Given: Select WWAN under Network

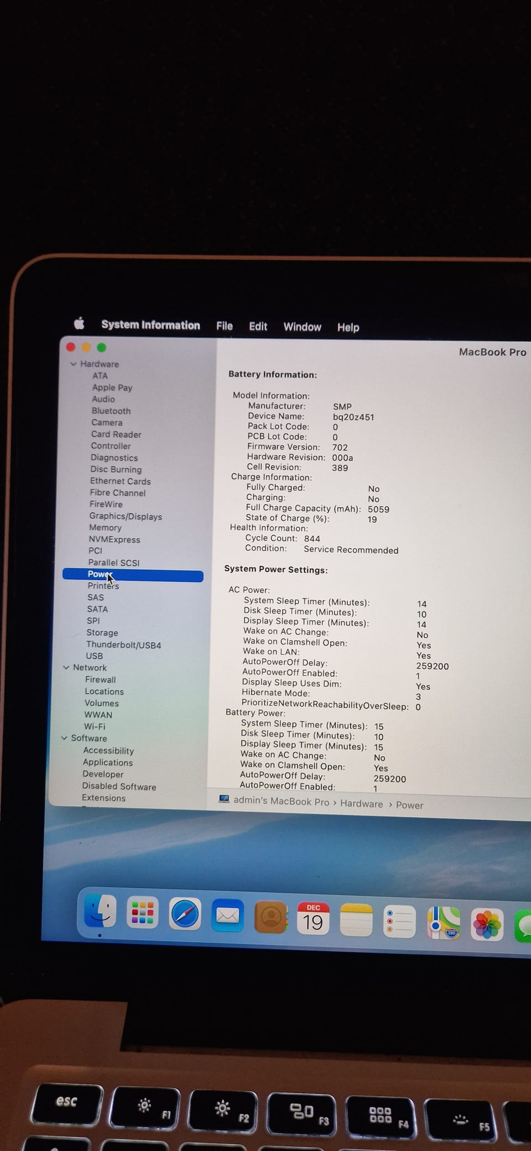Looking at the screenshot, I should point(98,715).
